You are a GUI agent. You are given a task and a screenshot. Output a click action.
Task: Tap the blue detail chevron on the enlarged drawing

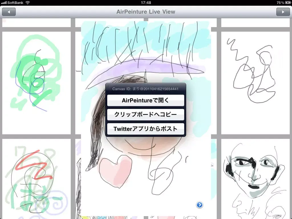click(x=199, y=205)
